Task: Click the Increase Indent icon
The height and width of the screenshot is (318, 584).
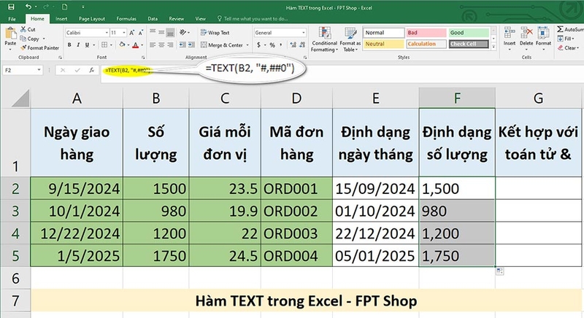Action: pyautogui.click(x=191, y=45)
